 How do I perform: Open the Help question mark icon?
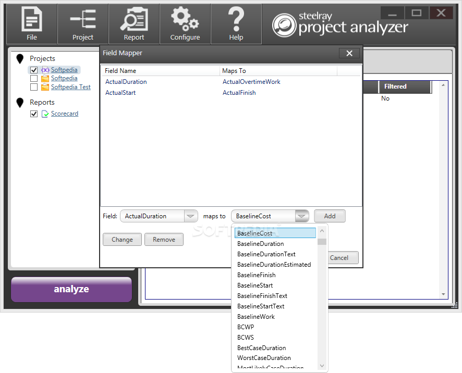pyautogui.click(x=236, y=19)
